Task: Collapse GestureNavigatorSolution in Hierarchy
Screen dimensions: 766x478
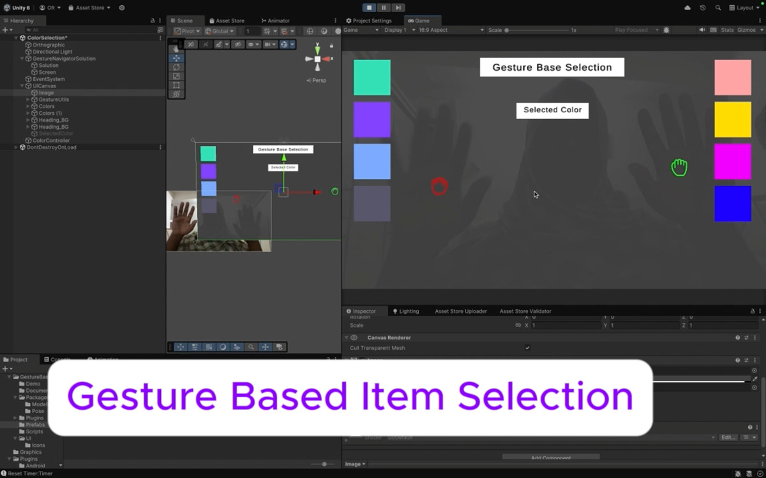Action: 22,59
